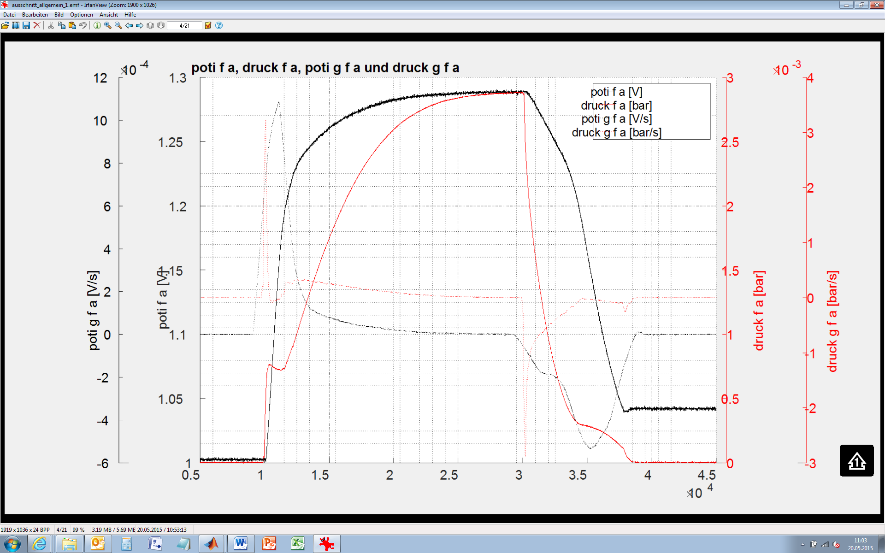Click the Save floppy disk icon
The width and height of the screenshot is (885, 553).
coord(26,25)
